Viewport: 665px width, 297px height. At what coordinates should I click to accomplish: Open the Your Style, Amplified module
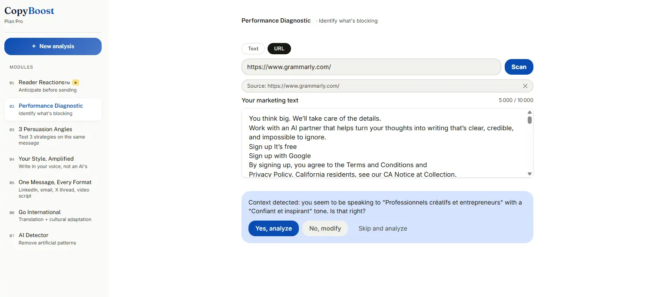pos(53,162)
